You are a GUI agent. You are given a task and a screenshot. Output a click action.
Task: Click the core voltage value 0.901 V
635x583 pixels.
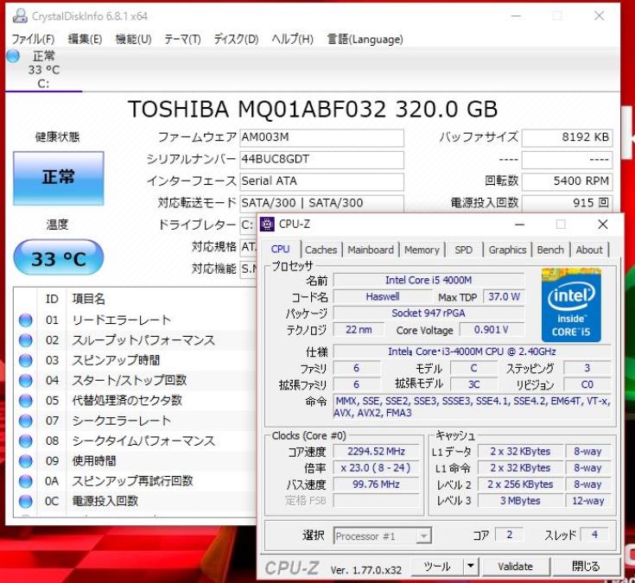tap(492, 330)
